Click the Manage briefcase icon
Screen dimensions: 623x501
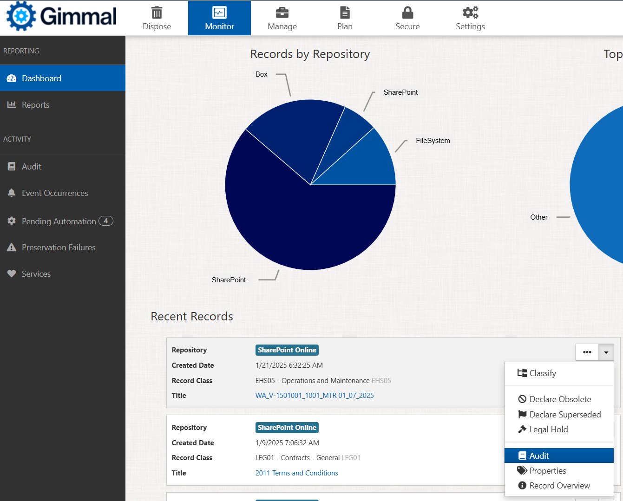coord(282,13)
